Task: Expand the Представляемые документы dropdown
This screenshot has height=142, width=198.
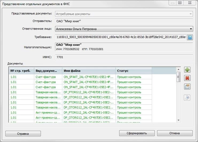Action: click(191, 14)
